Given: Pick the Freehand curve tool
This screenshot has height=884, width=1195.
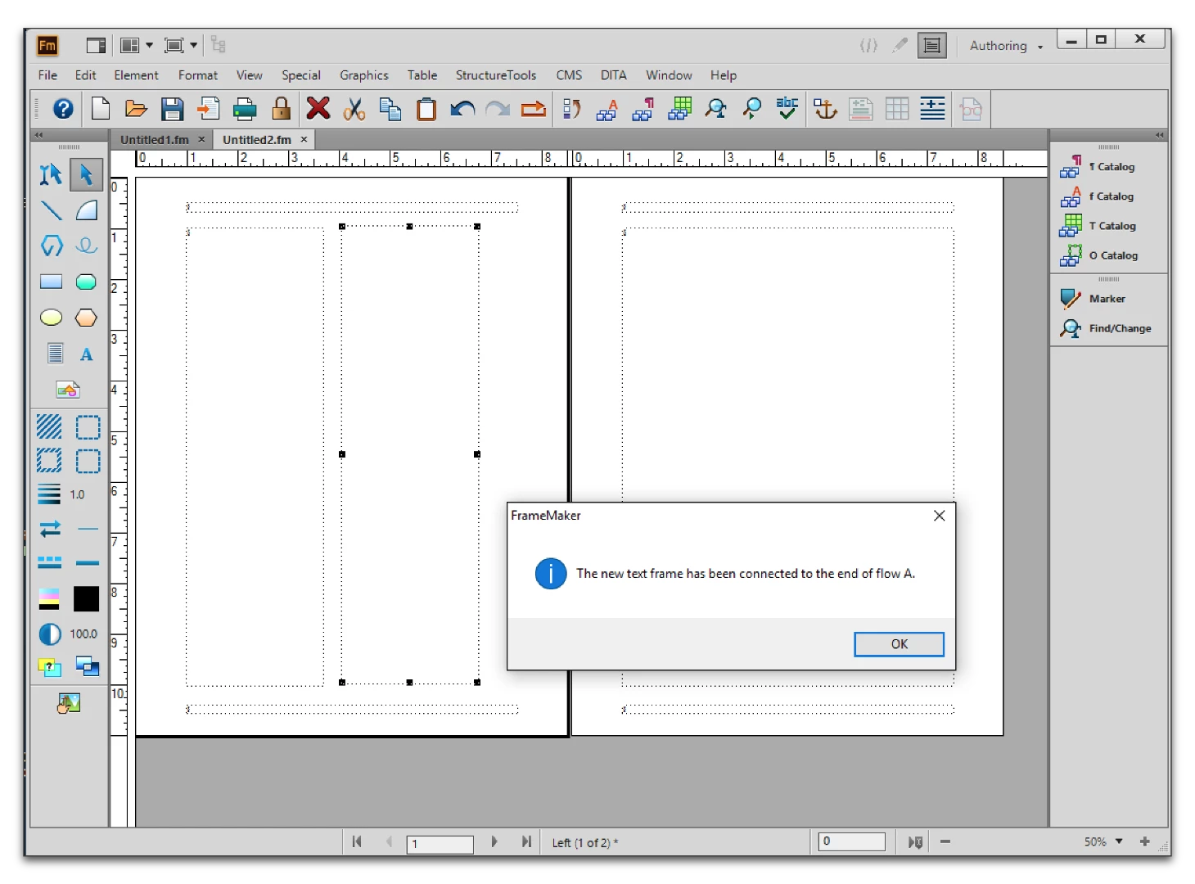Looking at the screenshot, I should (86, 246).
